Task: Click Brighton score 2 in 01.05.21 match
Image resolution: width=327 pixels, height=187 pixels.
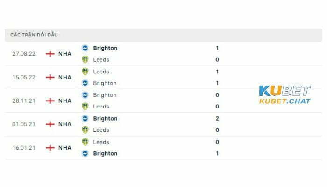Action: point(217,119)
